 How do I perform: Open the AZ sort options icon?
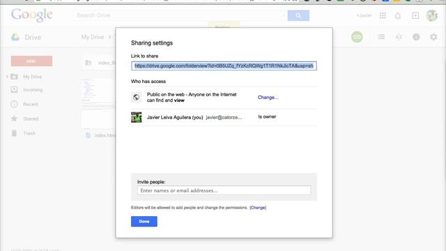click(x=399, y=37)
